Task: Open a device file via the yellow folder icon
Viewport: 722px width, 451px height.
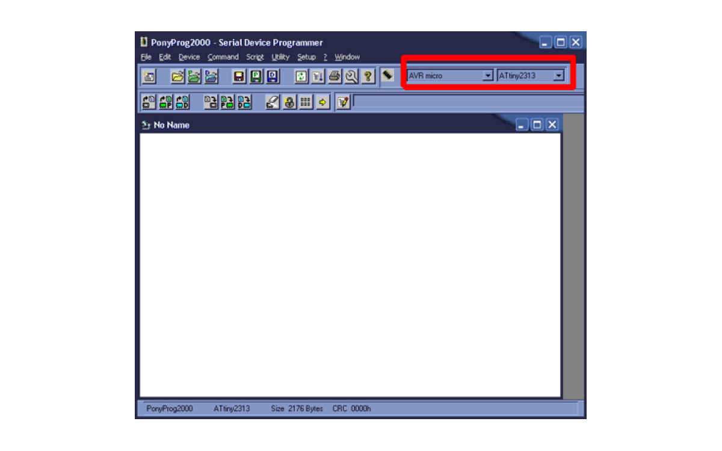Action: [177, 76]
